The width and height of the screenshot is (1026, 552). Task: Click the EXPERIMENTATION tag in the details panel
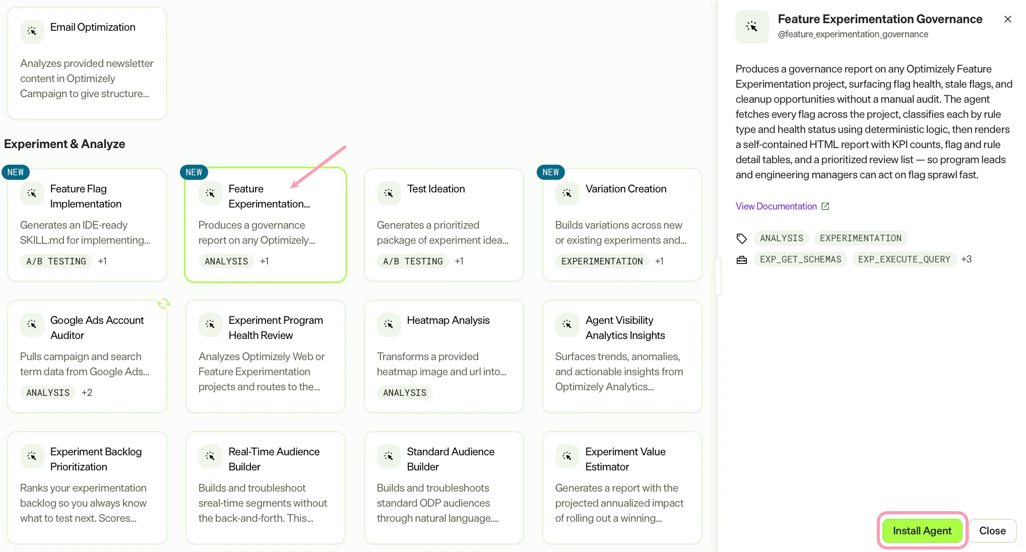[861, 238]
